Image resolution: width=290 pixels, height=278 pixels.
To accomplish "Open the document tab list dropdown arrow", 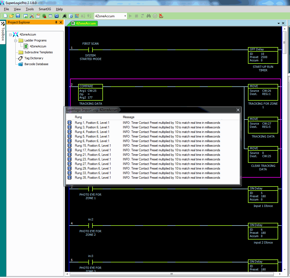I will [279, 23].
